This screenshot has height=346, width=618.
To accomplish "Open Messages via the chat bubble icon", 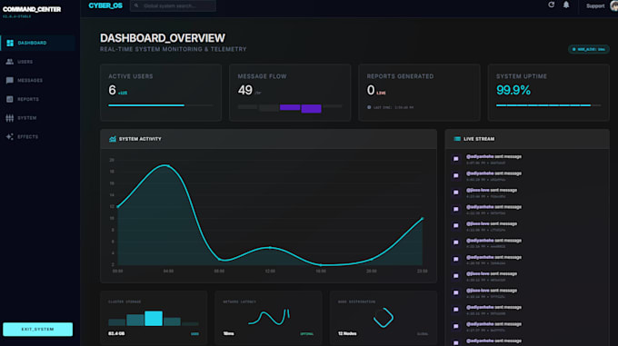I will (10, 80).
